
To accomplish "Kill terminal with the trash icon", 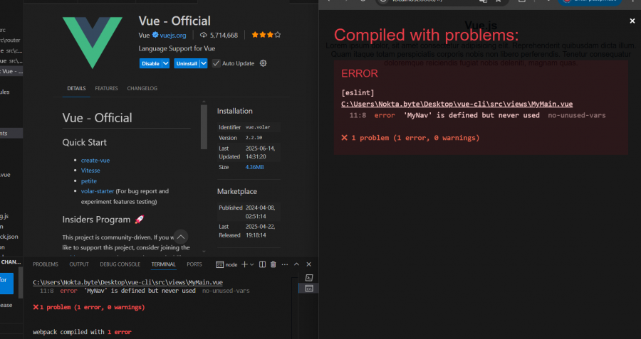I will pos(273,264).
